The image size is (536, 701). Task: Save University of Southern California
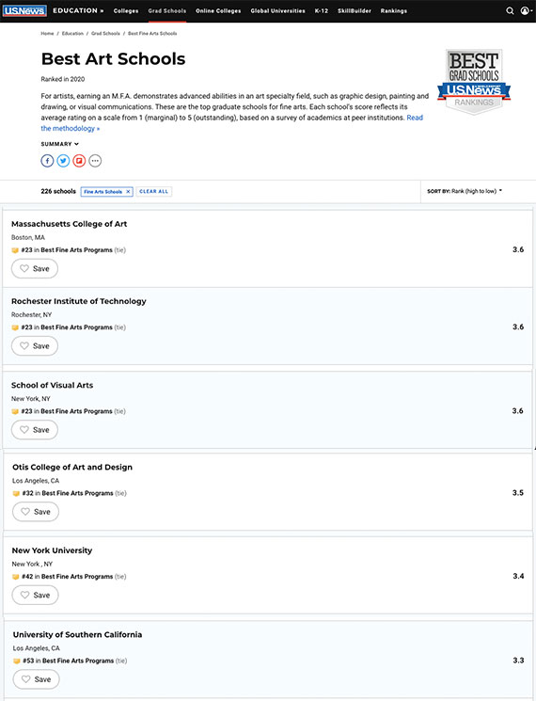[x=36, y=679]
